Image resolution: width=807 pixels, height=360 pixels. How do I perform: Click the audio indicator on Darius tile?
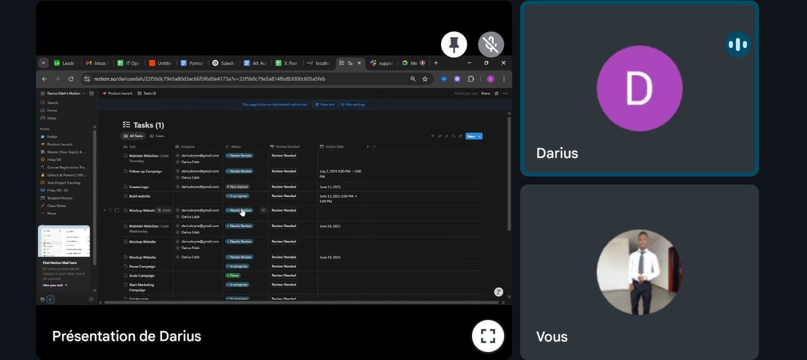tap(738, 44)
